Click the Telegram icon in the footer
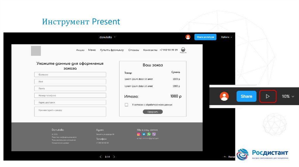299x167 pixels. 144,134
